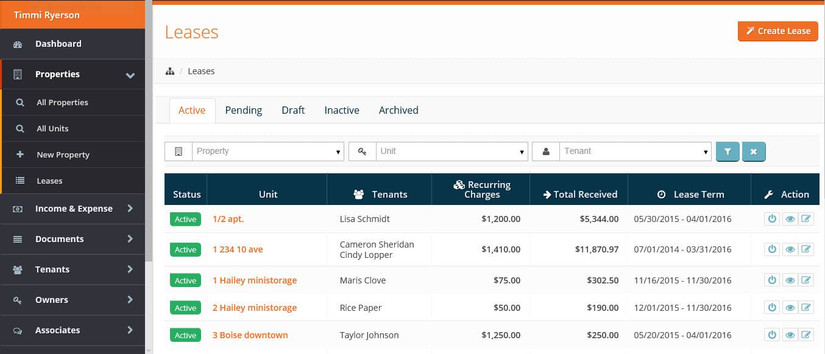825x354 pixels.
Task: Click power icon for Taylor Johnson lease
Action: (x=772, y=335)
